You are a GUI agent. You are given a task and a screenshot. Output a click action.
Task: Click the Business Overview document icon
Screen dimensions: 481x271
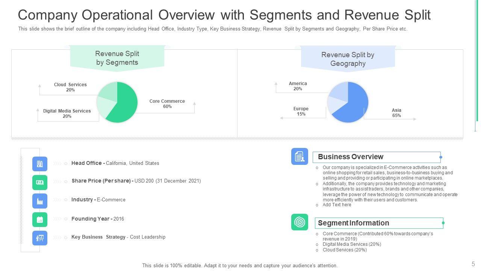pos(299,156)
